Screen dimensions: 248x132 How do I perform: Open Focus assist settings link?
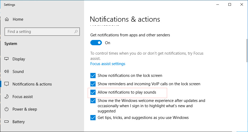tap(108, 64)
